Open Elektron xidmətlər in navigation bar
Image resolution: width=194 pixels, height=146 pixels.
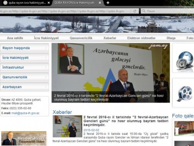[x=141, y=38]
